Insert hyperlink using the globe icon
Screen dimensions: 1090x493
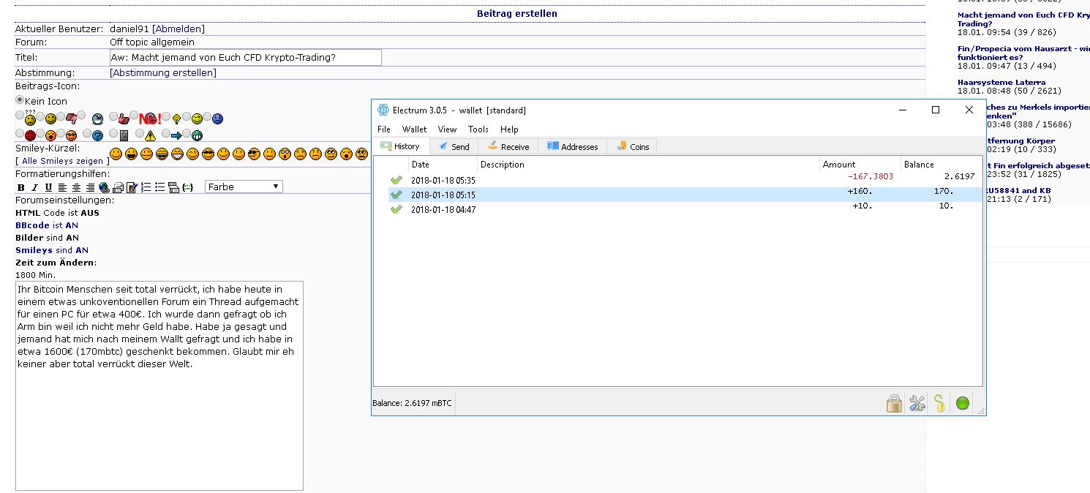coord(104,187)
